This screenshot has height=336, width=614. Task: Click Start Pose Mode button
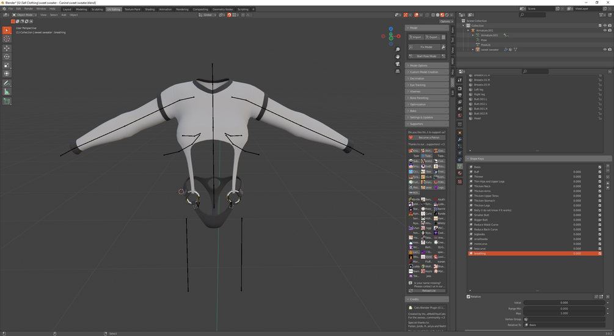(424, 56)
